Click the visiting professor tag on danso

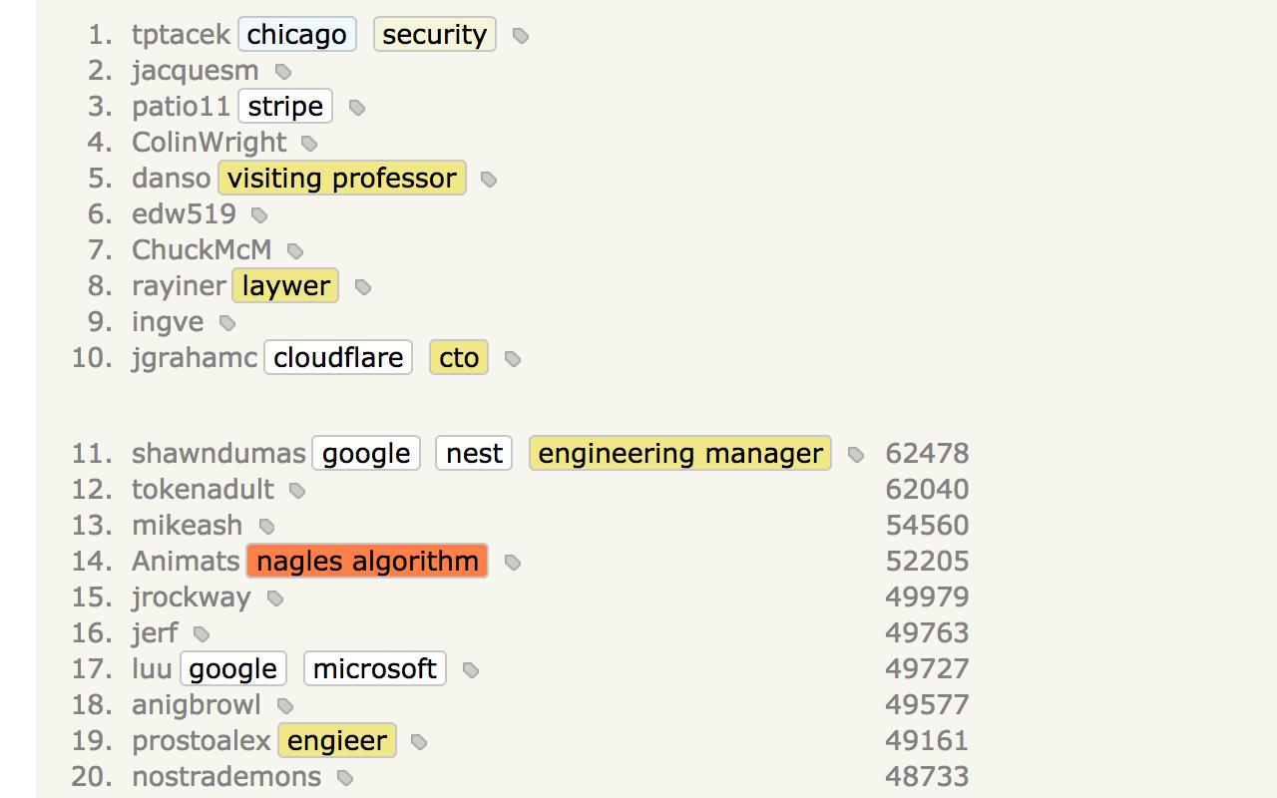tap(341, 178)
